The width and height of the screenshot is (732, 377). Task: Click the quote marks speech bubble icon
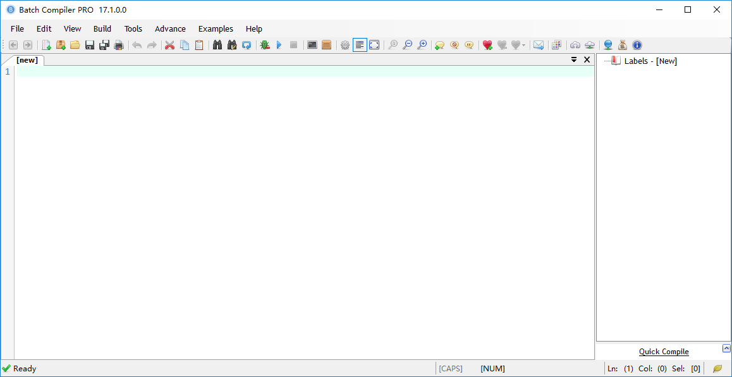[x=469, y=46]
